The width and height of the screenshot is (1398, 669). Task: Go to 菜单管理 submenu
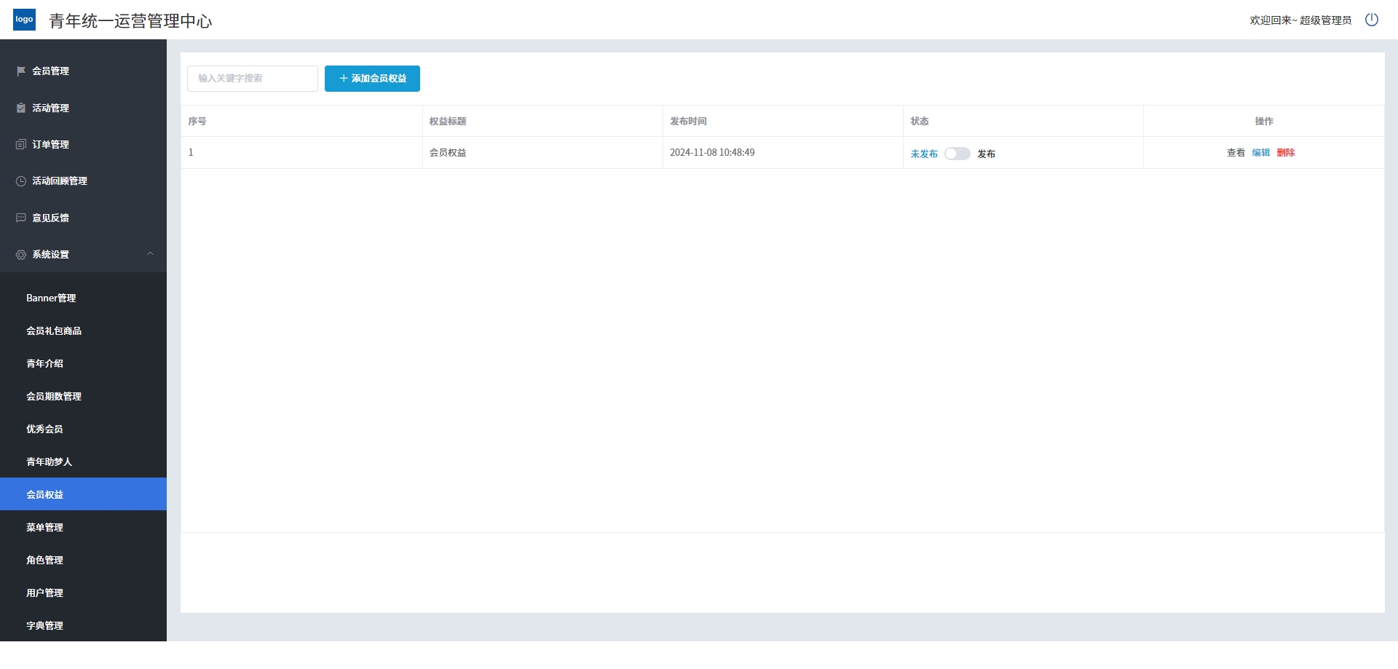pyautogui.click(x=83, y=527)
